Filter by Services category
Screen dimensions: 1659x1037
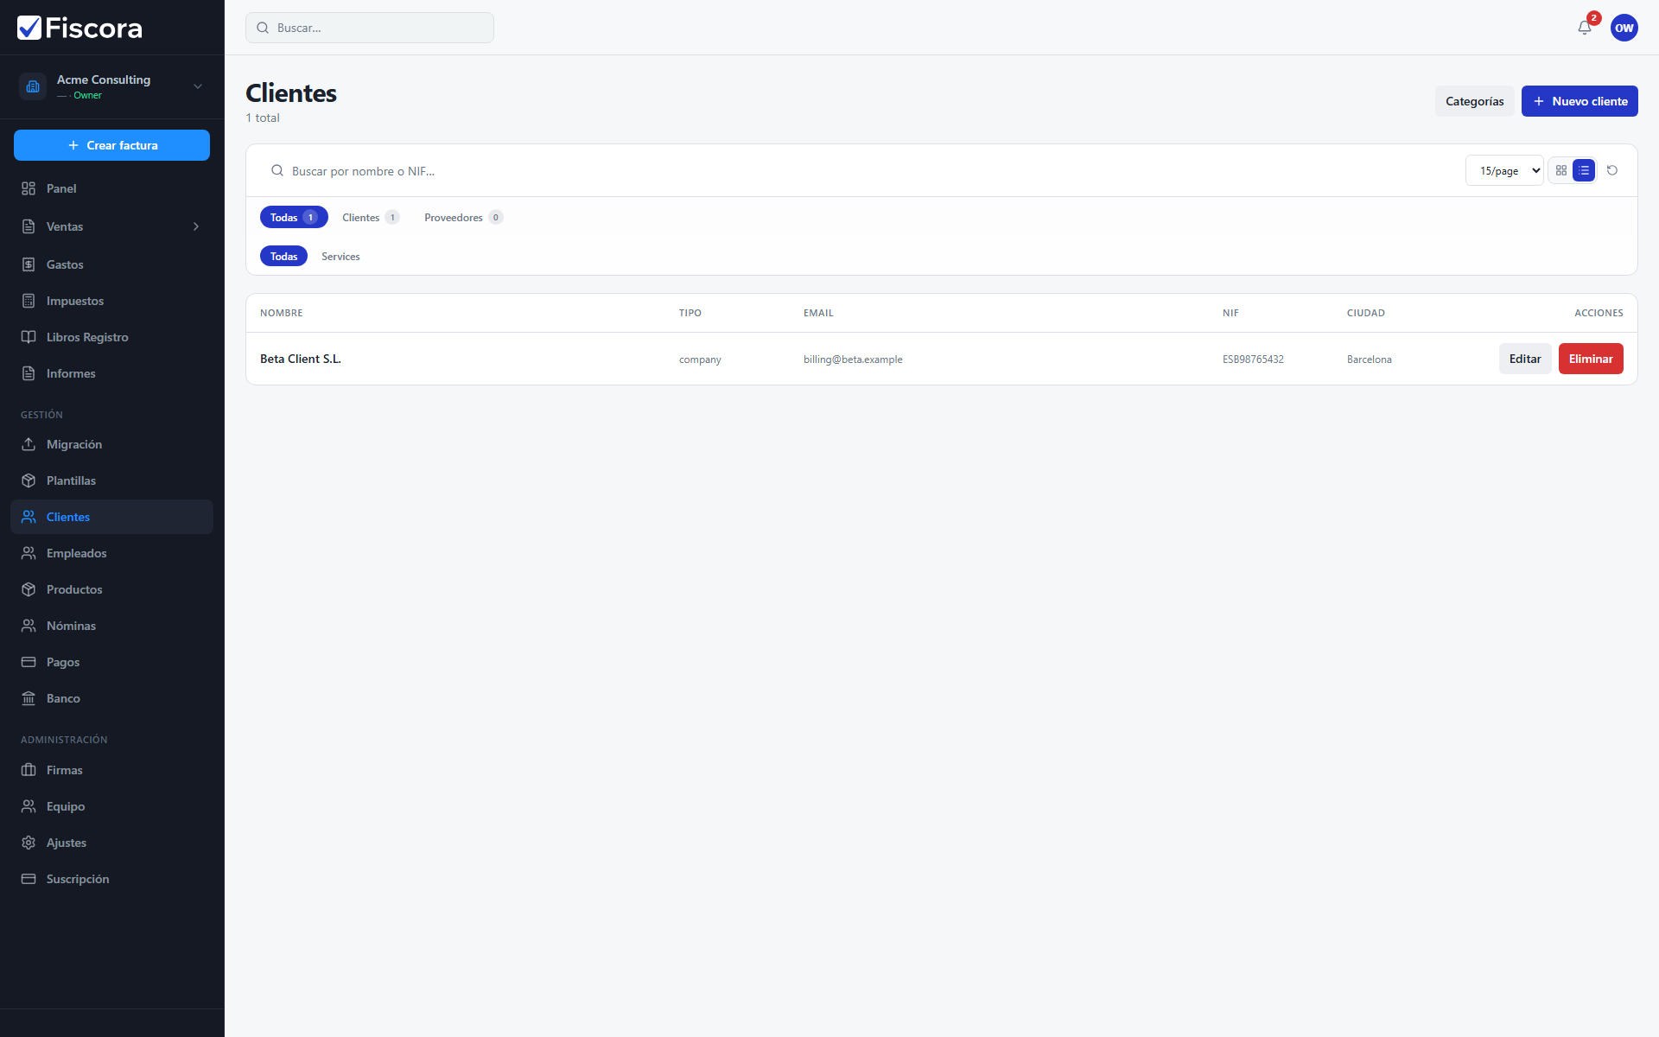click(340, 256)
